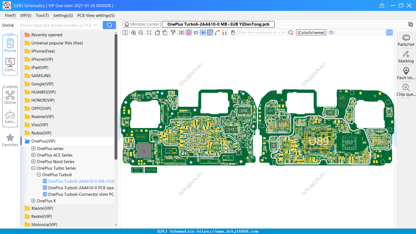Click the zoom out magnifier icon
This screenshot has width=416, height=234.
point(141,32)
